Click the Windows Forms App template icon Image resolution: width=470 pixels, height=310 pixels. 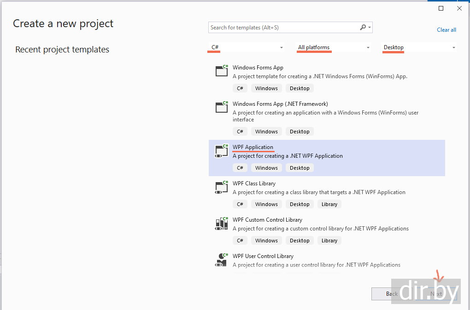222,70
